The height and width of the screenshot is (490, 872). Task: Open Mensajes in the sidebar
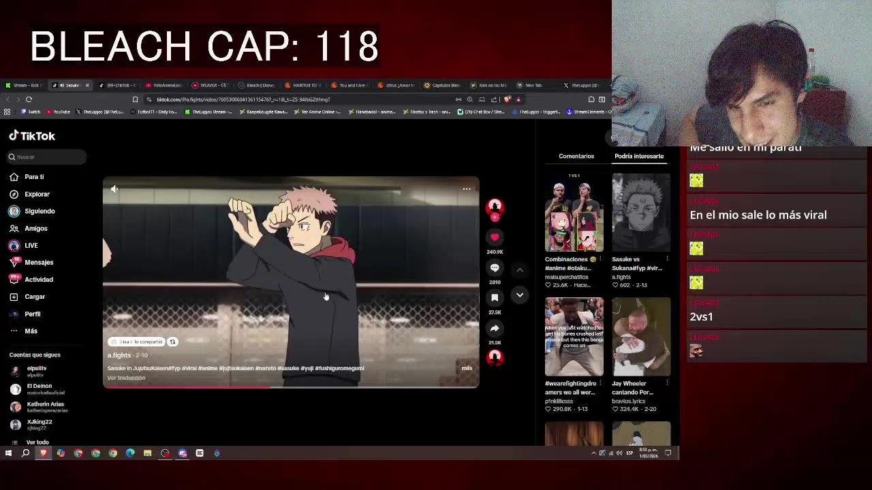(x=31, y=262)
